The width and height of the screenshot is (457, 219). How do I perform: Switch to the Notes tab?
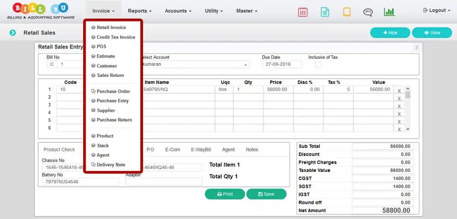[x=252, y=150]
